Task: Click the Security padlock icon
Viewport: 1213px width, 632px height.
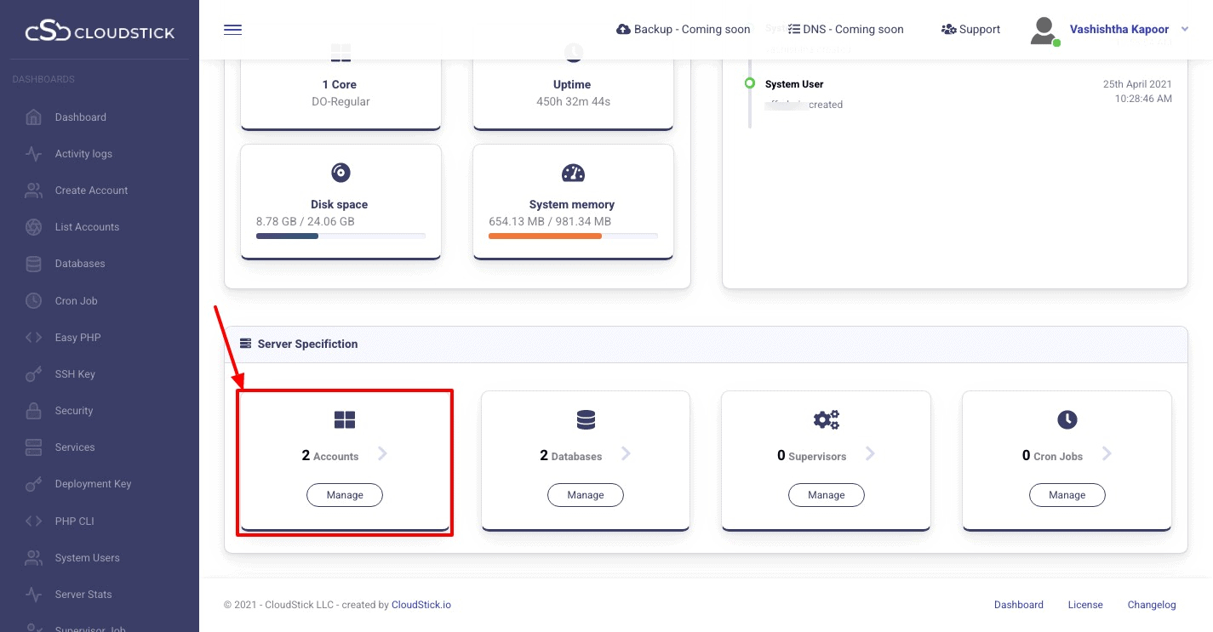Action: tap(33, 411)
